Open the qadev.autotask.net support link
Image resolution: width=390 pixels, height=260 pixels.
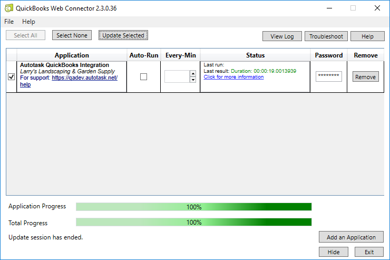point(84,78)
